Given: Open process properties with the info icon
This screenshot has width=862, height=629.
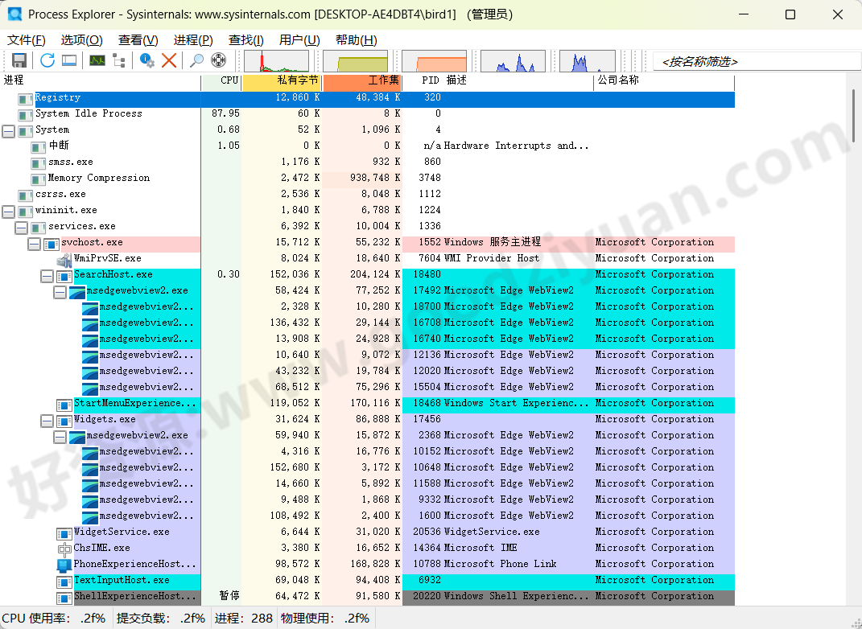Looking at the screenshot, I should (x=148, y=60).
